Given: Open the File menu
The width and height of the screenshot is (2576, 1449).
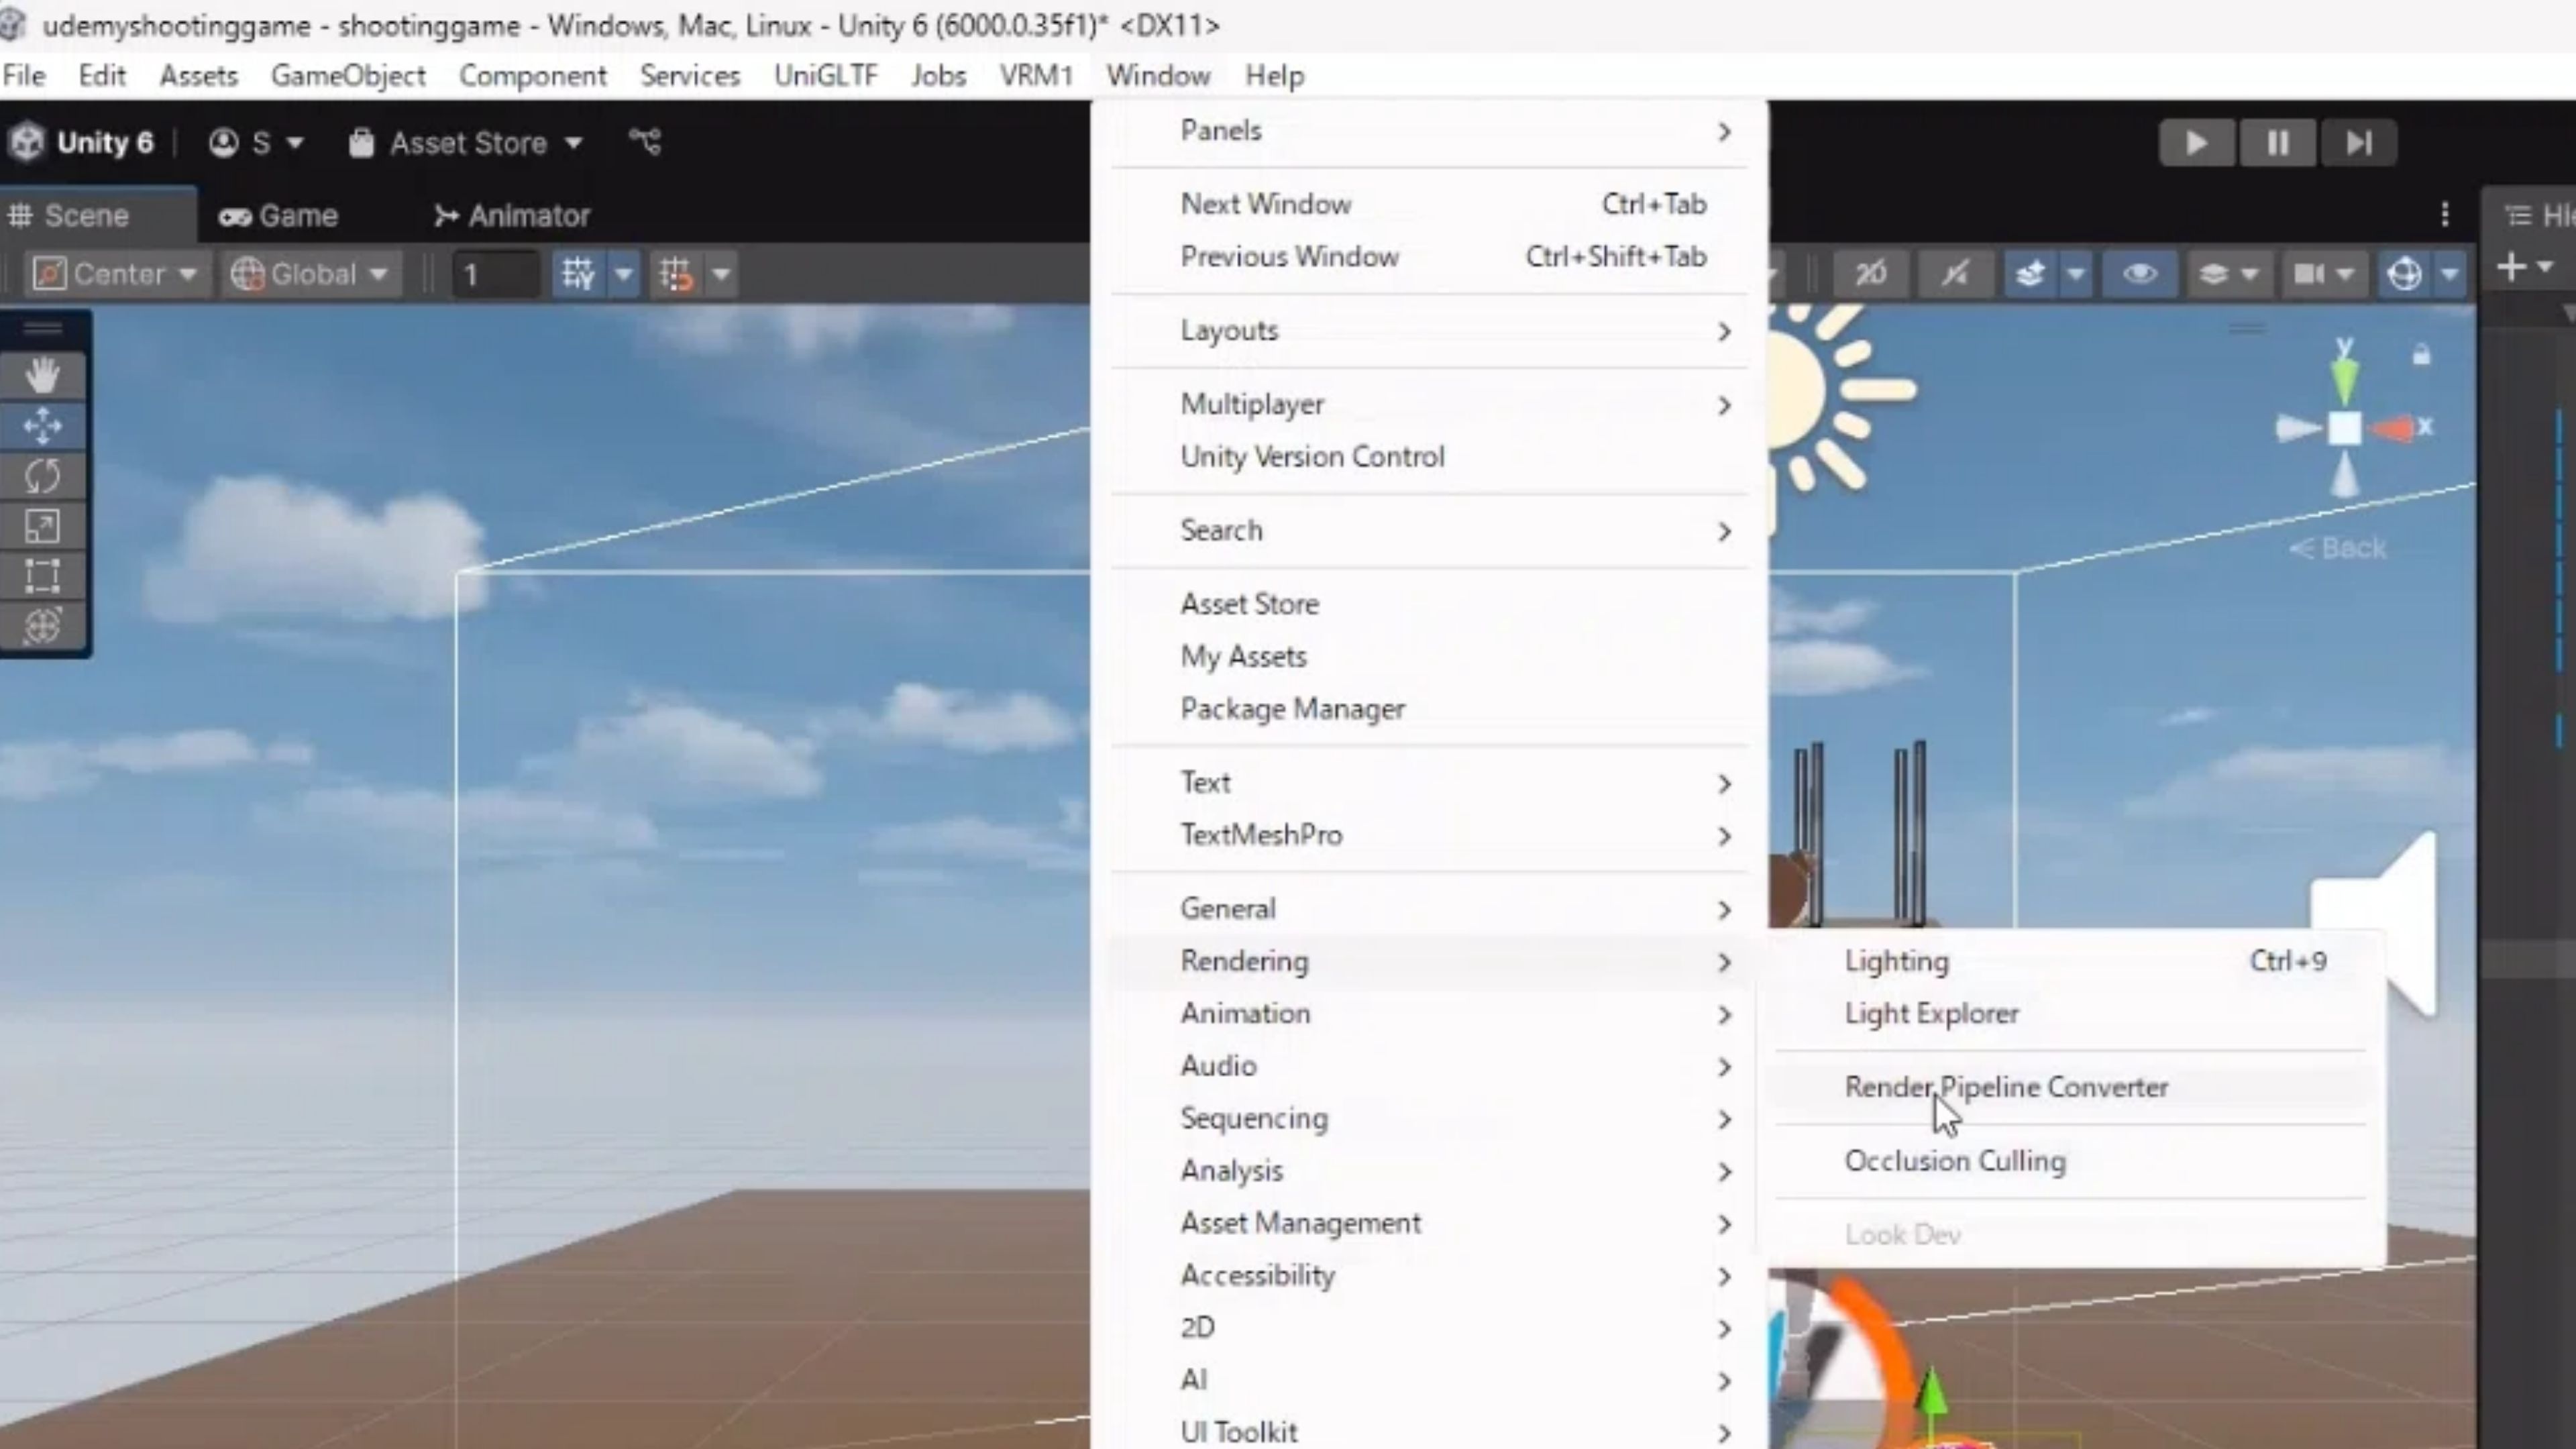Looking at the screenshot, I should tap(24, 76).
